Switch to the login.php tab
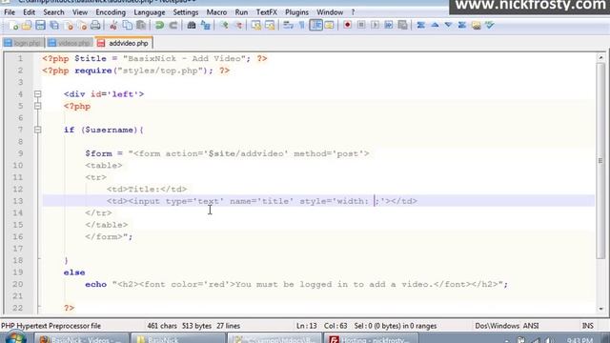The height and width of the screenshot is (343, 610). tap(23, 43)
